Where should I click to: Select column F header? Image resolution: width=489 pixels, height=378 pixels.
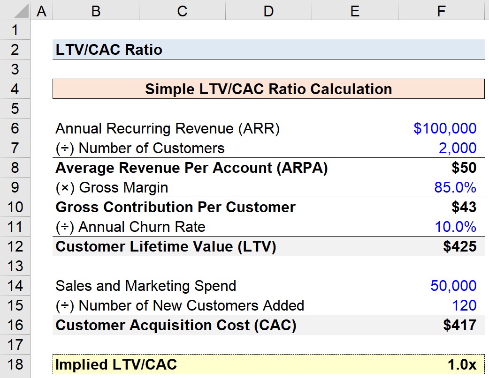(x=441, y=10)
